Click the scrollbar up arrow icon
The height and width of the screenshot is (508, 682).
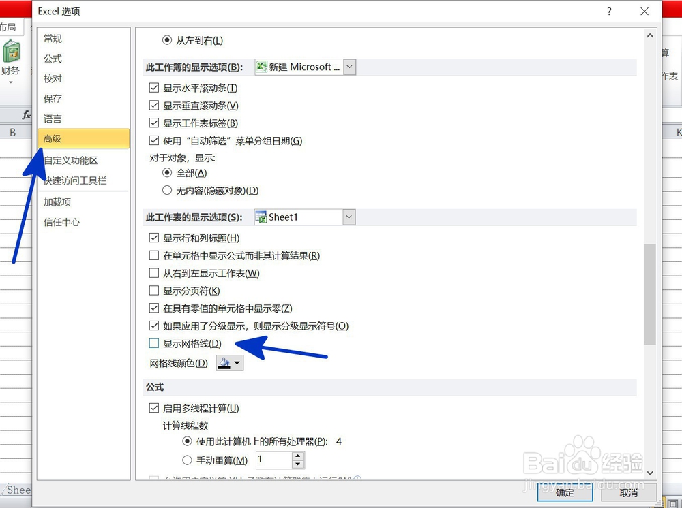tap(650, 35)
